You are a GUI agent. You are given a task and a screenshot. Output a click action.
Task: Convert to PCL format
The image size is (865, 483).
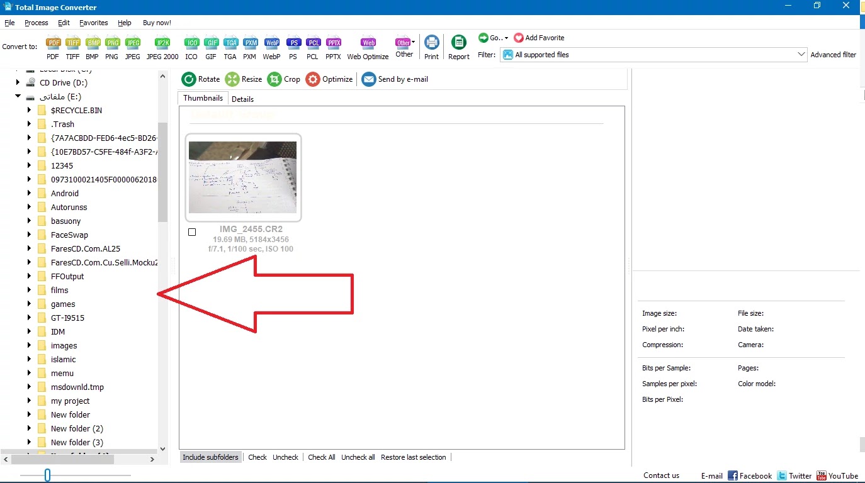[x=312, y=48]
